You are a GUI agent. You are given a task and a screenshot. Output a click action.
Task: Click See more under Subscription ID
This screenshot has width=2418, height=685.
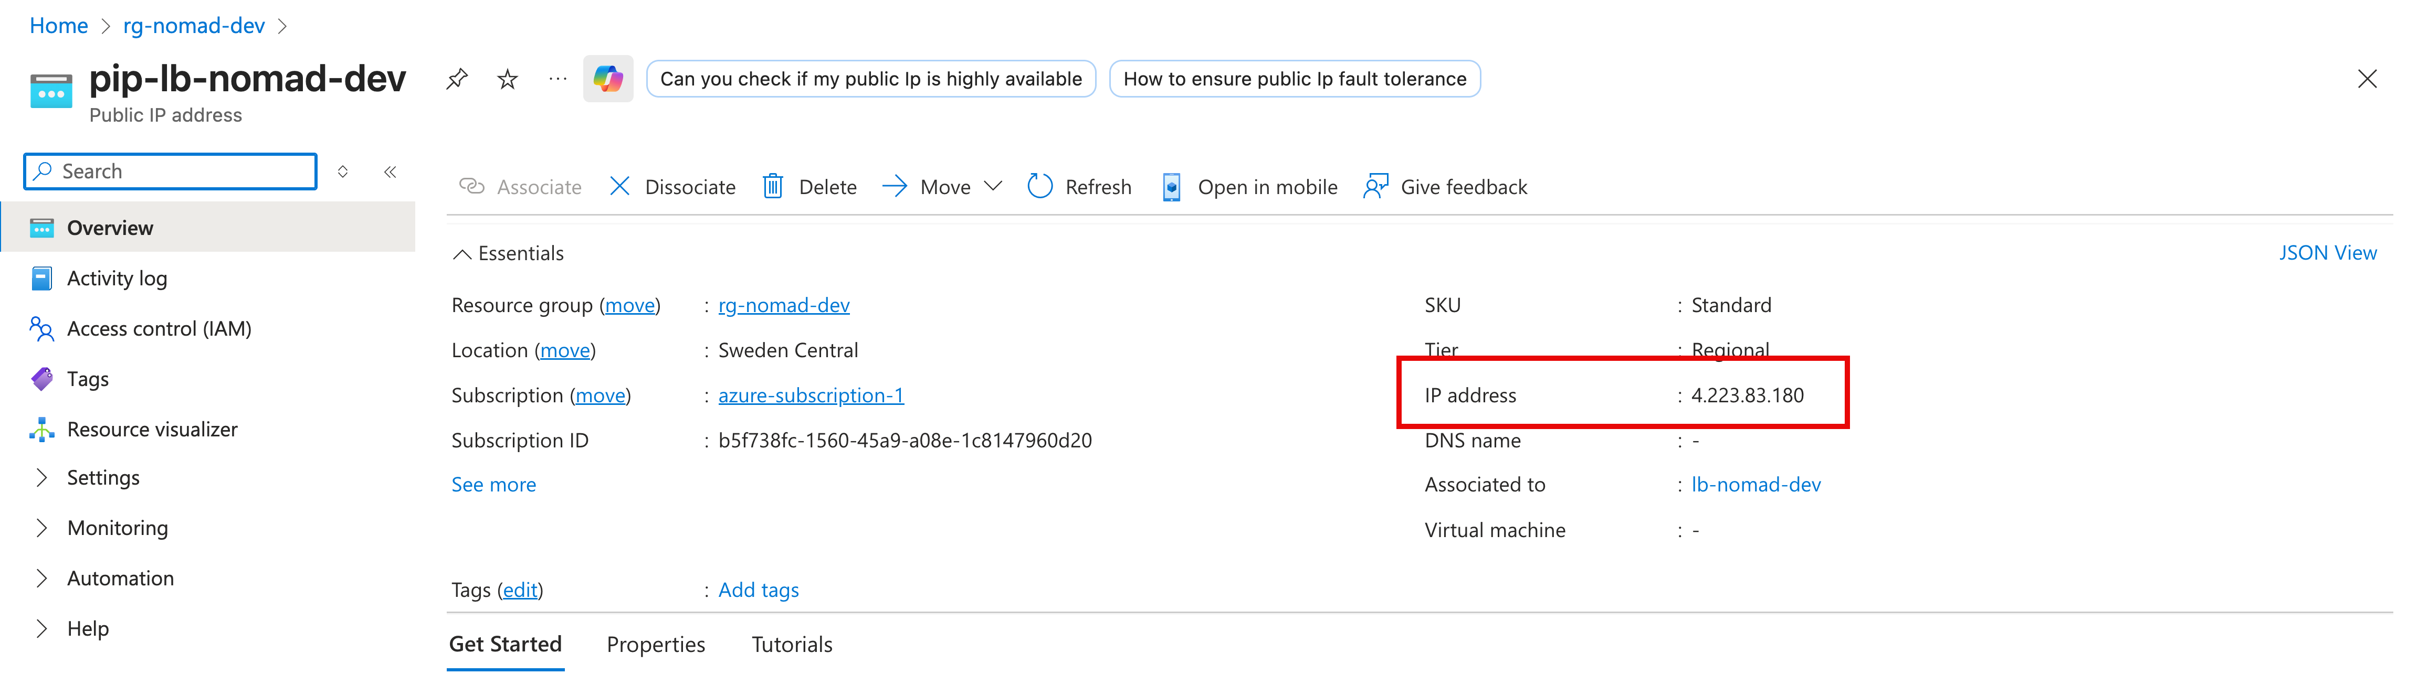pyautogui.click(x=494, y=484)
